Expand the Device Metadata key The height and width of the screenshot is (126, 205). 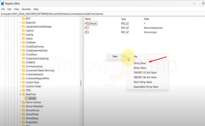point(20,106)
